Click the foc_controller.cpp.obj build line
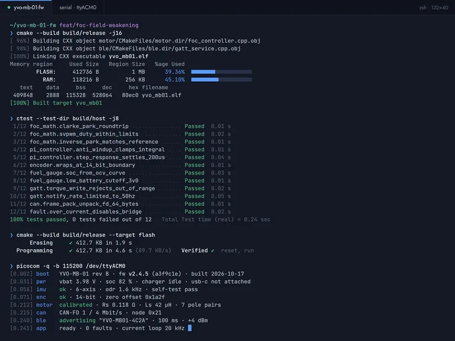 135,41
